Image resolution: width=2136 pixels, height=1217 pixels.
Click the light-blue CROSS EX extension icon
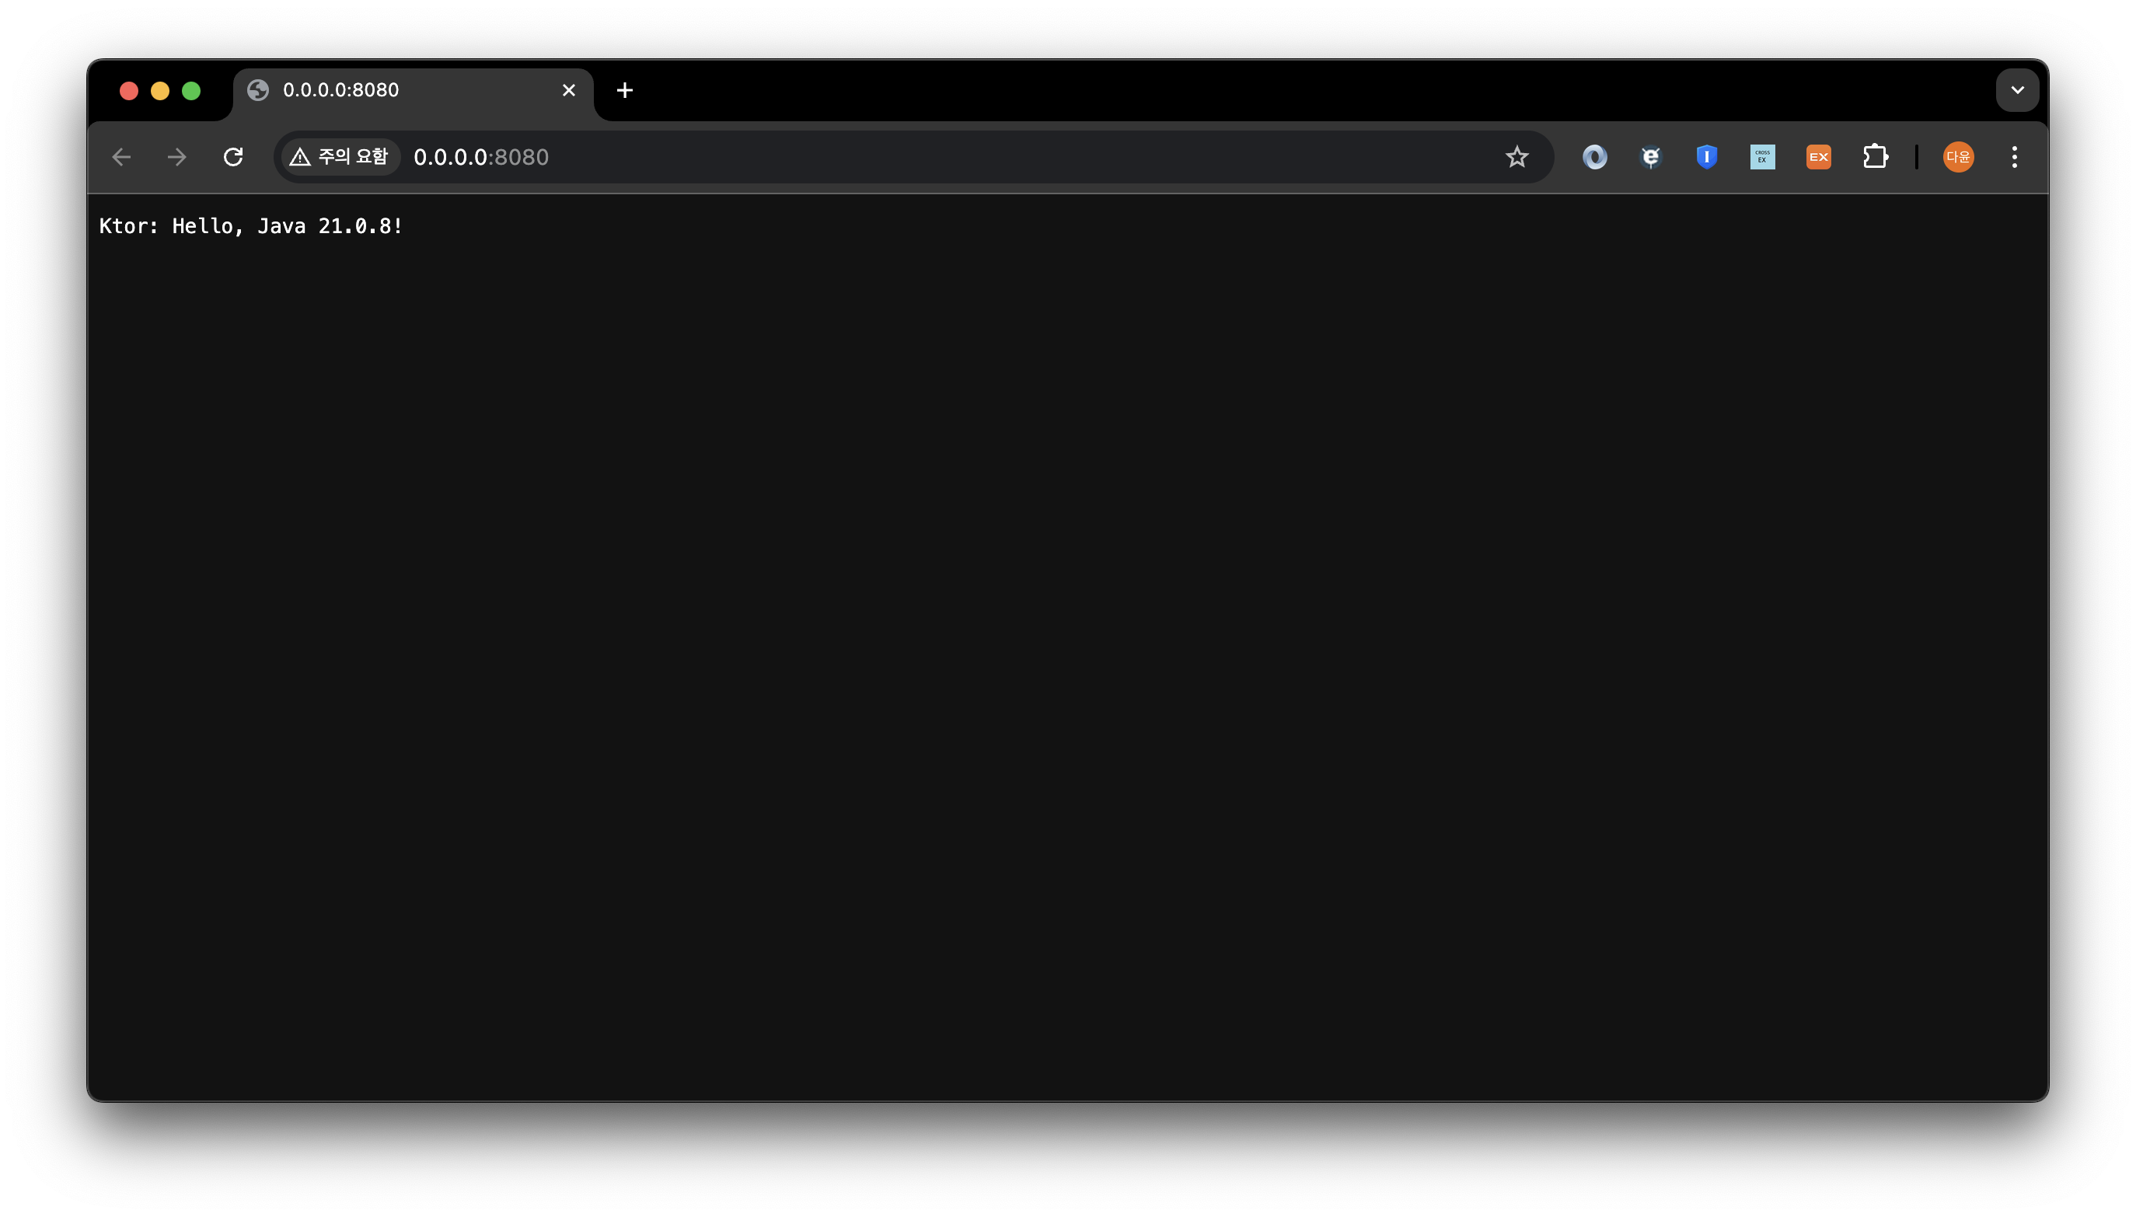point(1762,157)
